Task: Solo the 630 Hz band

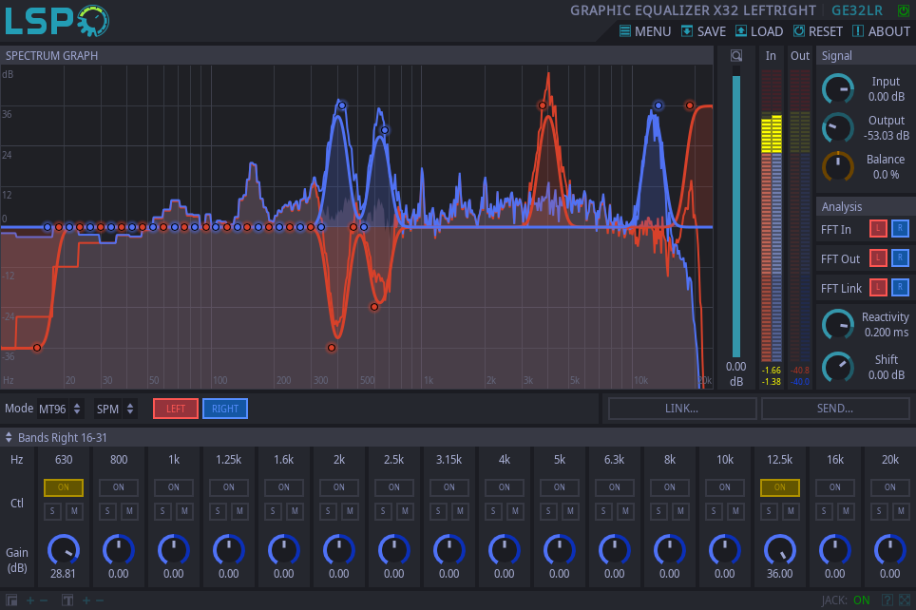Action: [52, 511]
